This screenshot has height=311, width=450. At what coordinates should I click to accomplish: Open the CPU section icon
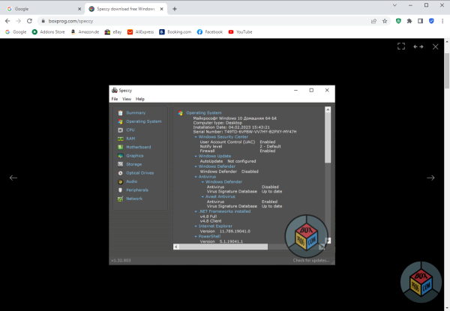pos(120,130)
